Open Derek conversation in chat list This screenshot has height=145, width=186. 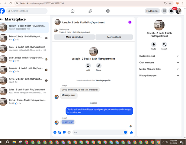click(x=24, y=102)
